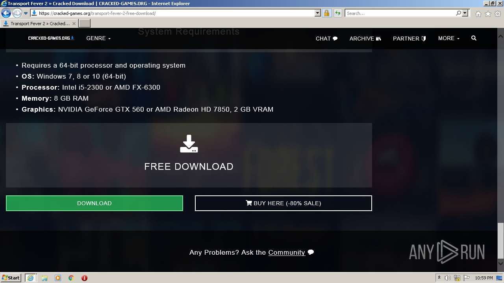The height and width of the screenshot is (283, 504).
Task: Open the CHAT menu item
Action: [x=326, y=39]
